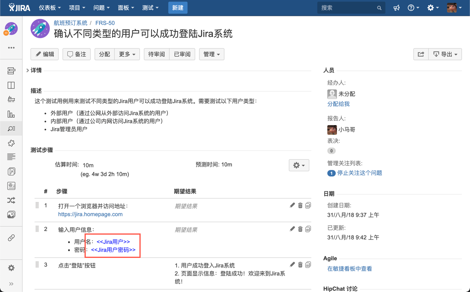Open the test steps gear dropdown

(x=299, y=165)
